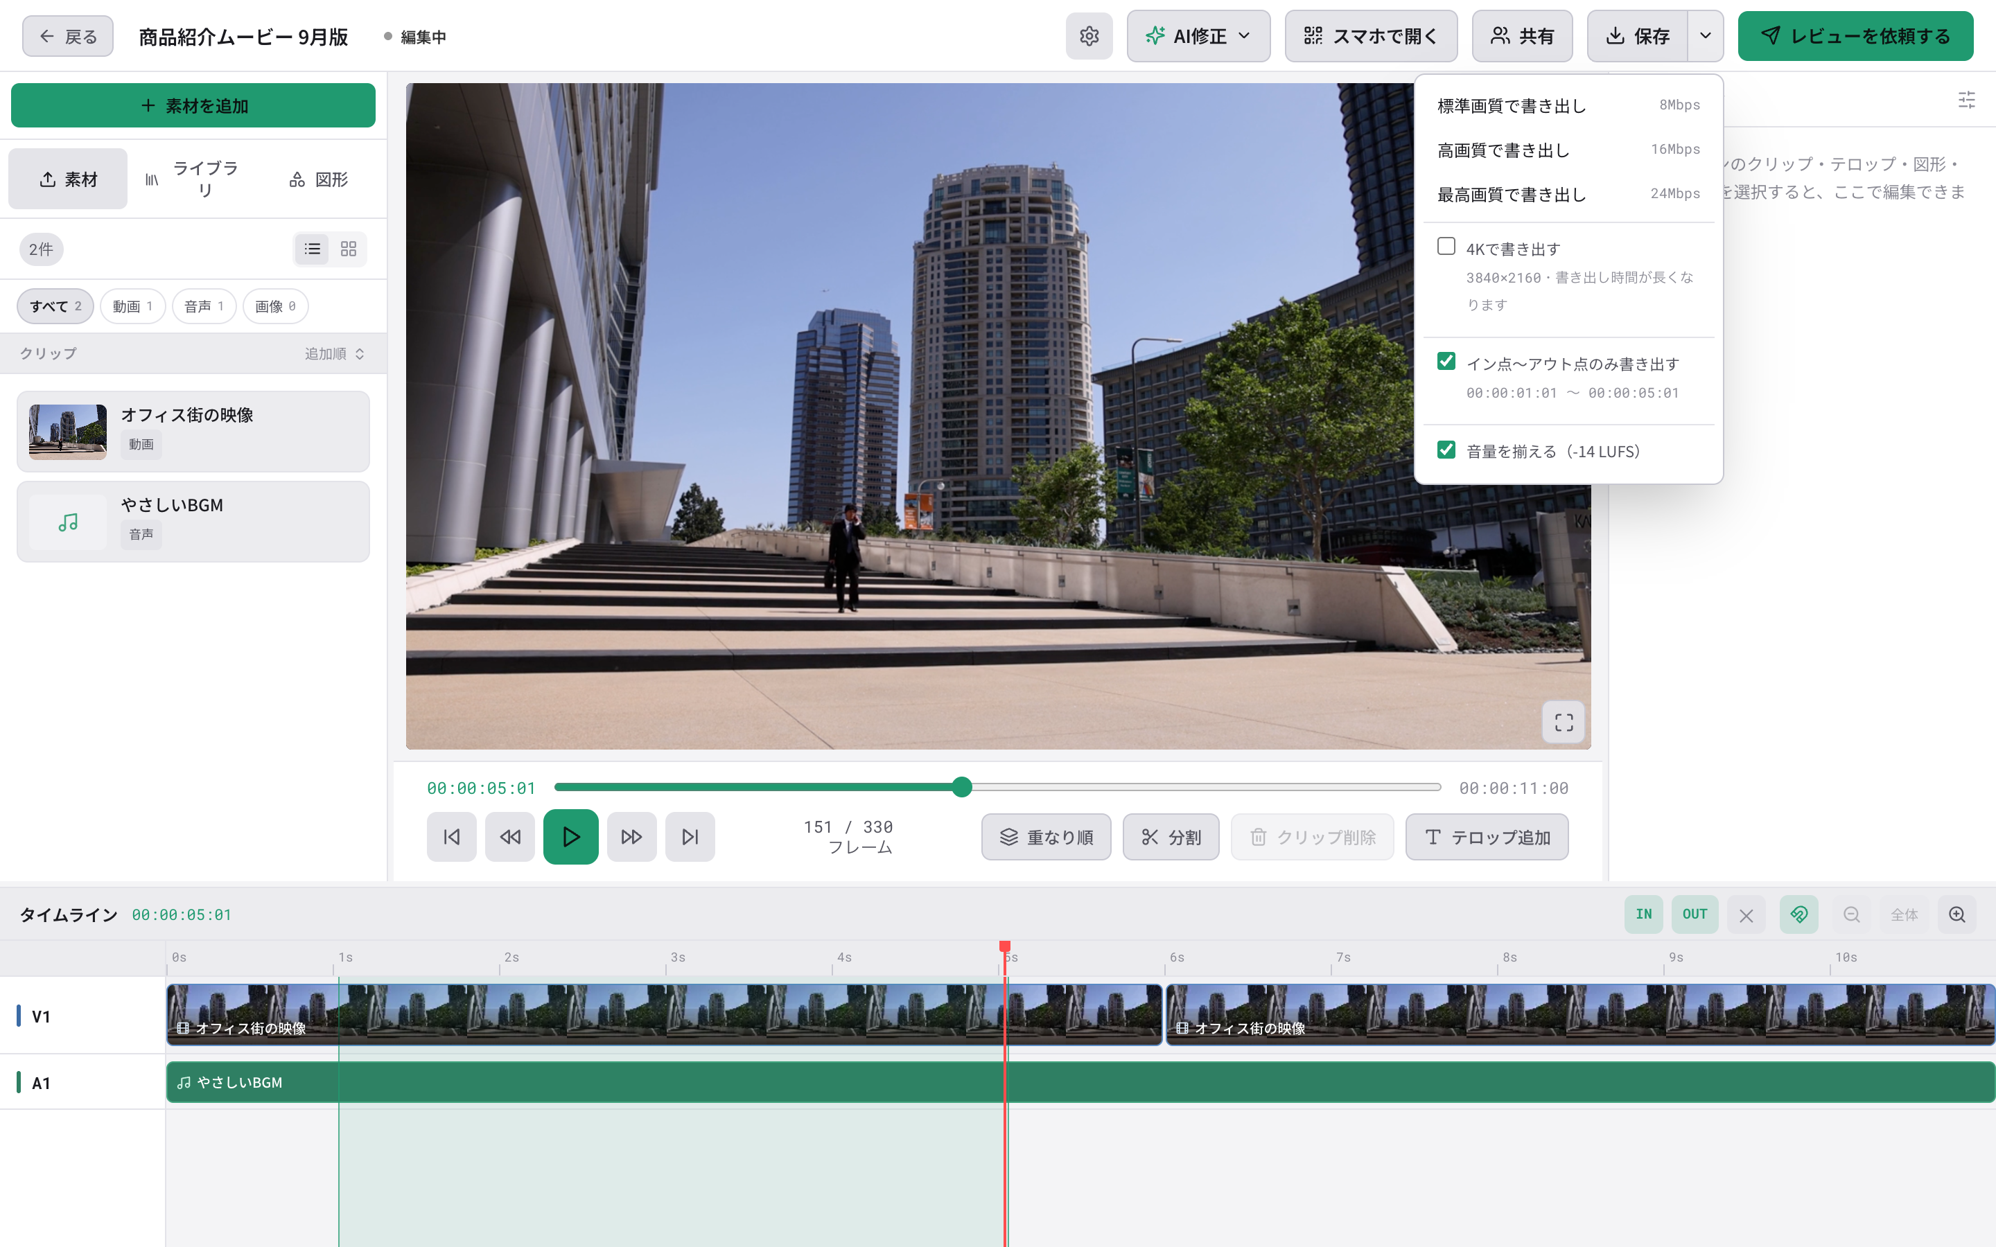Image resolution: width=1996 pixels, height=1247 pixels.
Task: Switch clips to grid view
Action: click(349, 249)
